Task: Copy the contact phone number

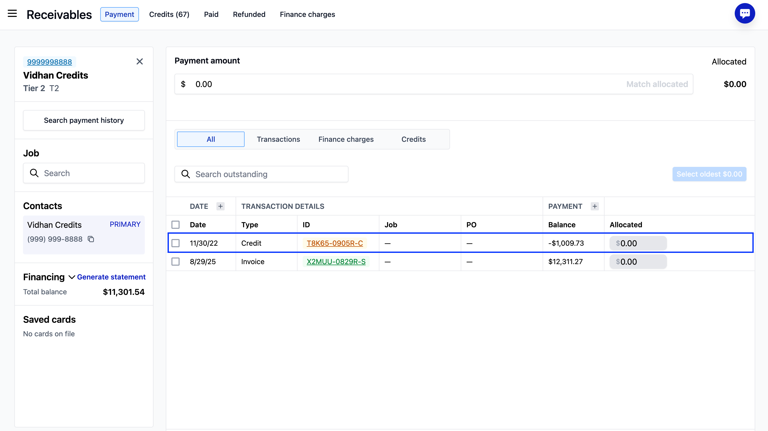Action: 91,239
